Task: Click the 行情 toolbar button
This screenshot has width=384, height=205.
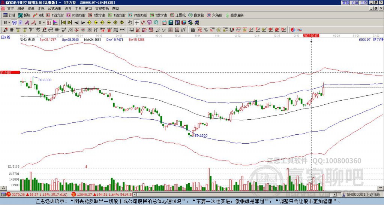Action: [x=9, y=15]
